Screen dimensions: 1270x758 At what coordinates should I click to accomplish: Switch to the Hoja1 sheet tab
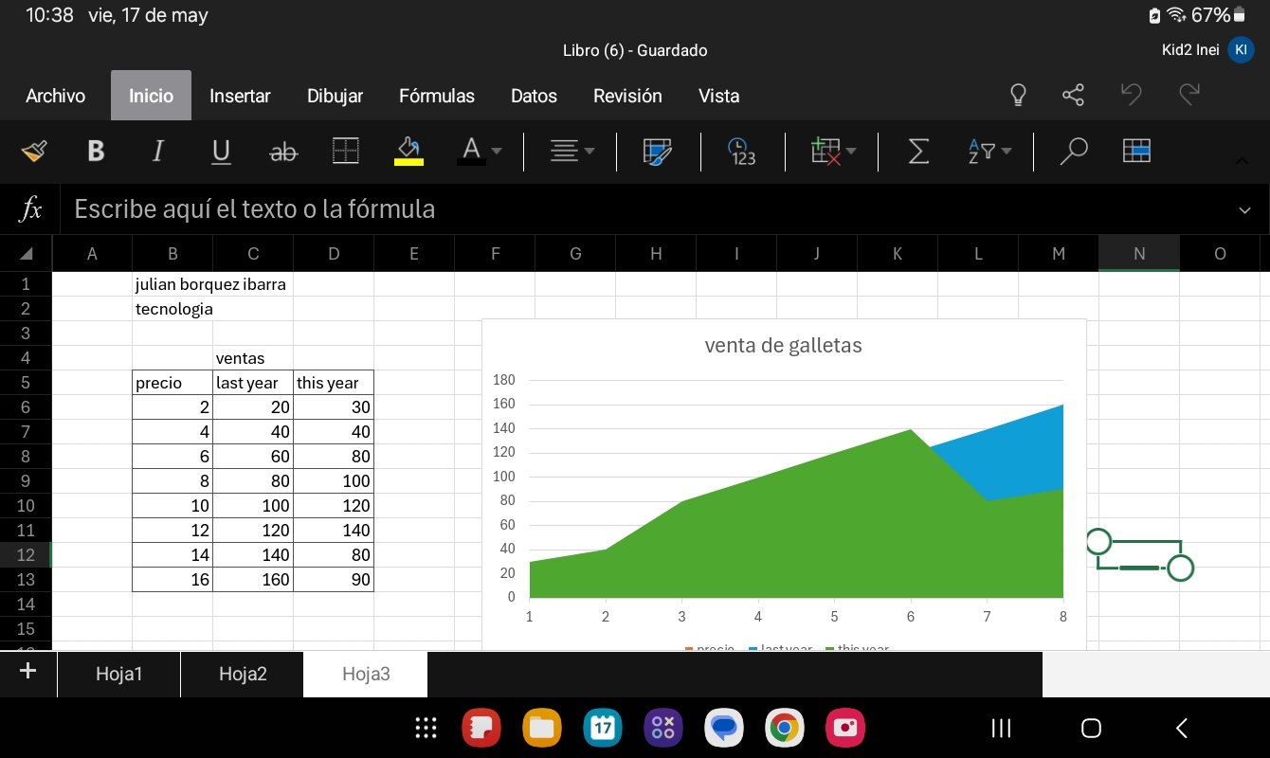tap(118, 674)
